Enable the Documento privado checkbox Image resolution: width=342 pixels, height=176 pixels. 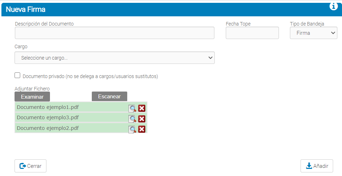point(17,75)
